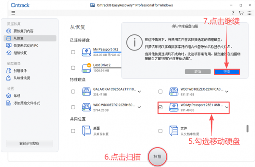
Task: Select 从恢复 in sidebar
Action: pyautogui.click(x=30, y=38)
